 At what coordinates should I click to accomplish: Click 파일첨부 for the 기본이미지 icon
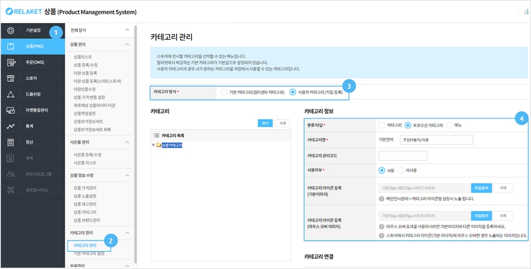coord(481,188)
